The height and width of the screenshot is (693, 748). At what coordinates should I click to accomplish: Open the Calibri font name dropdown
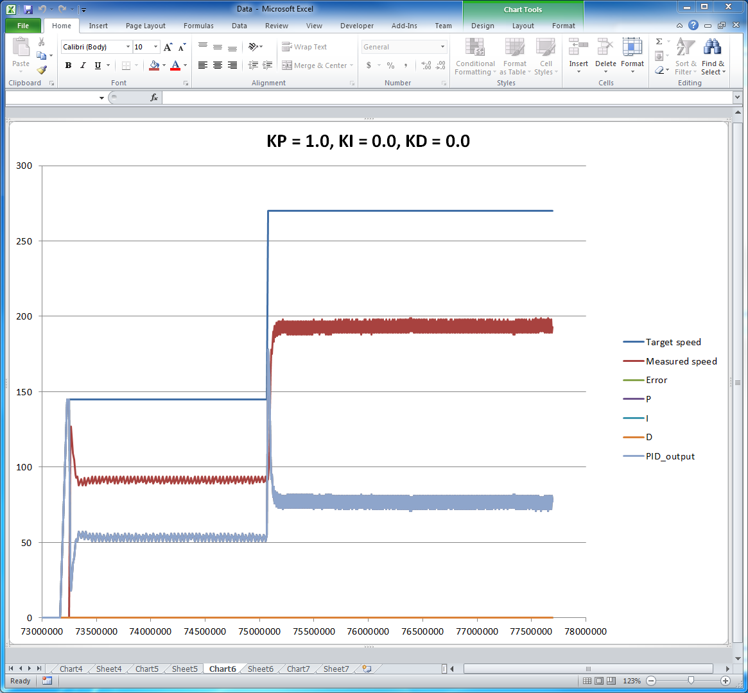coord(128,47)
